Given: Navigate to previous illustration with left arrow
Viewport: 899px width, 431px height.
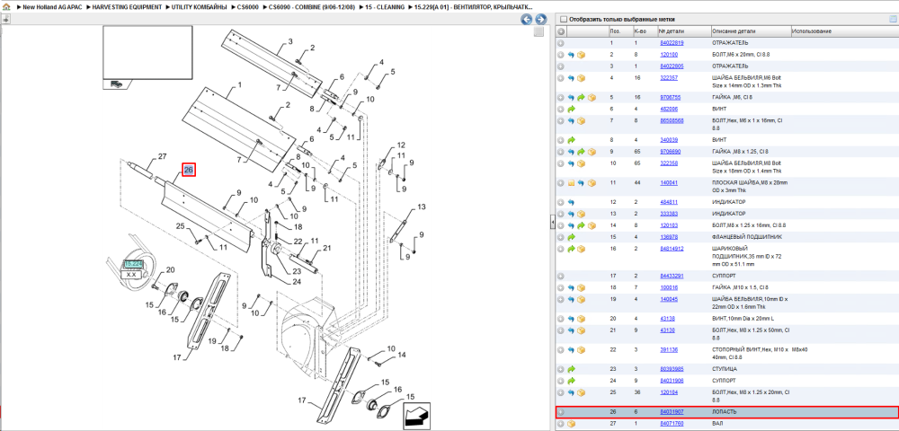Looking at the screenshot, I should [x=526, y=20].
